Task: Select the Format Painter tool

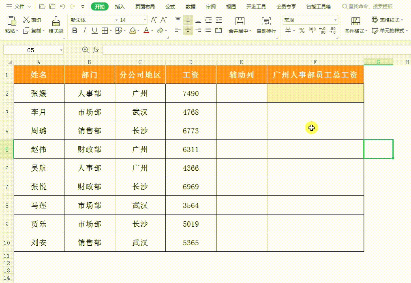Action: pos(56,25)
